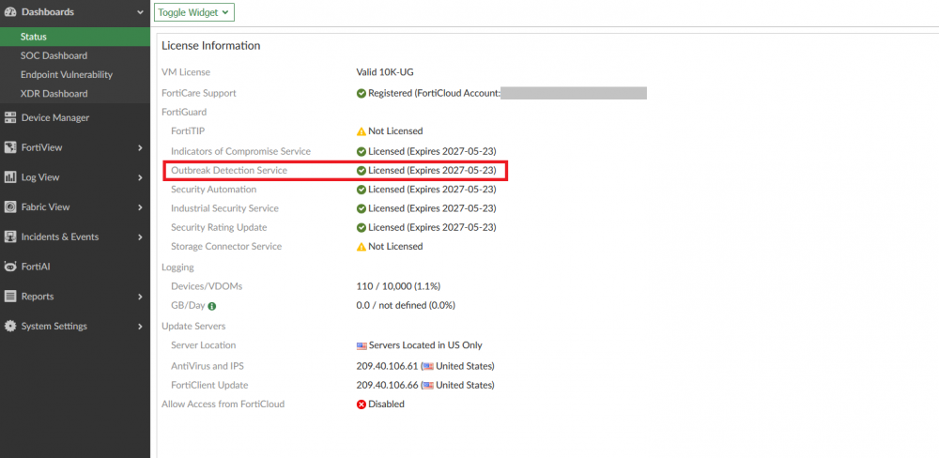
Task: Expand the Fabric View submenu arrow
Action: (140, 207)
